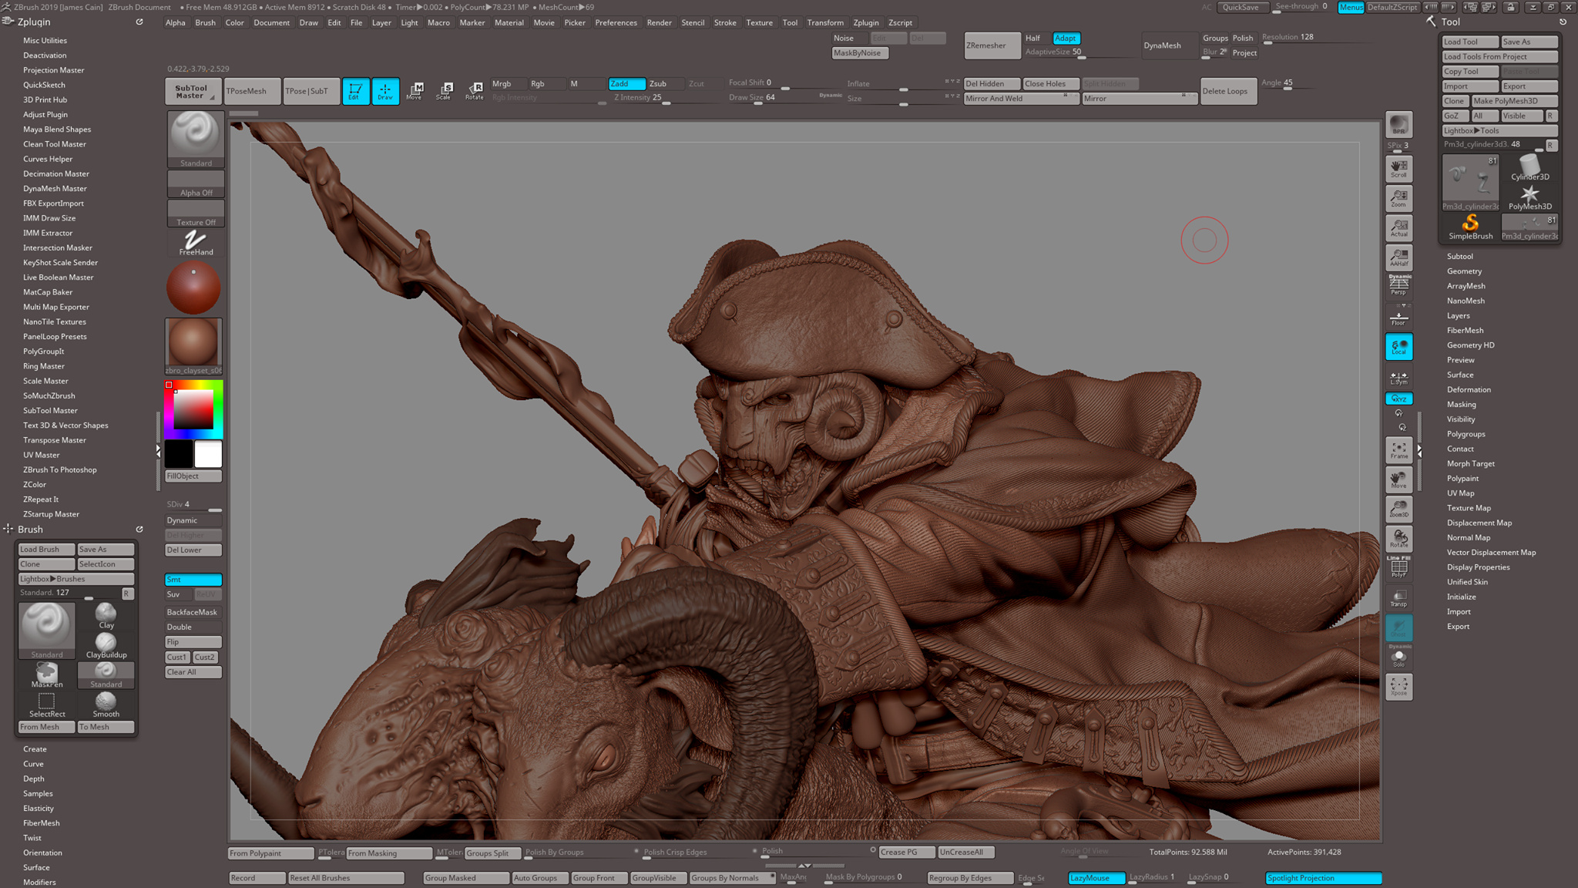Image resolution: width=1578 pixels, height=888 pixels.
Task: Adjust the Z Intensity slider
Action: coord(667,99)
